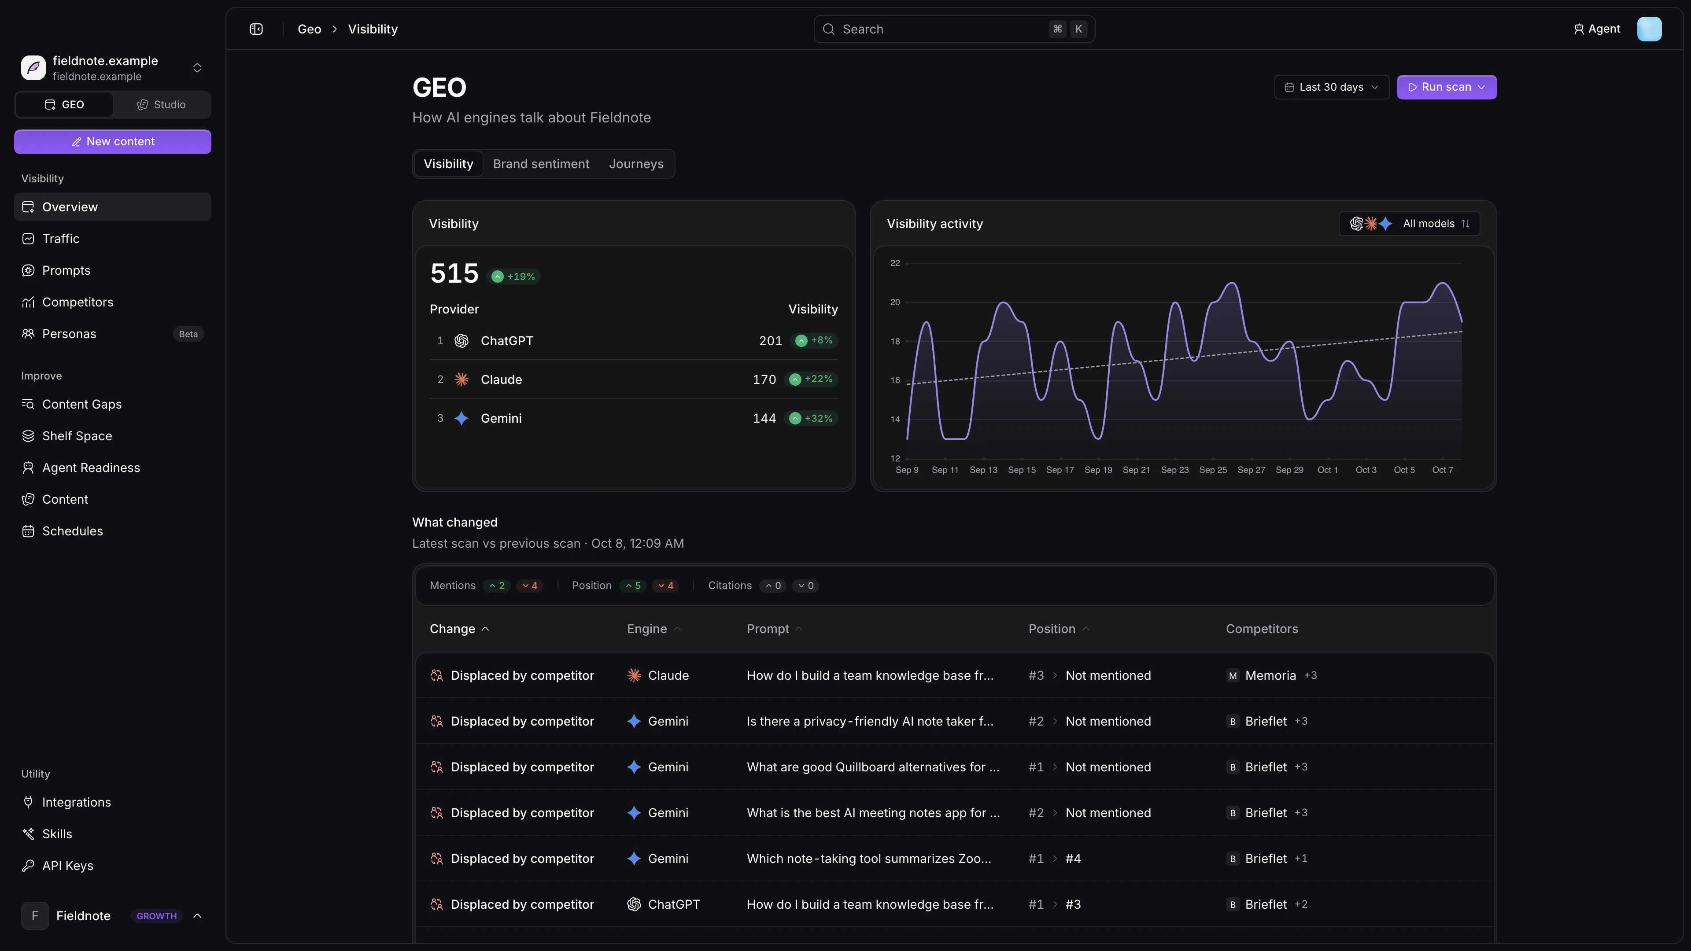This screenshot has width=1691, height=951.
Task: Open the All models filter dropdown
Action: click(1409, 224)
